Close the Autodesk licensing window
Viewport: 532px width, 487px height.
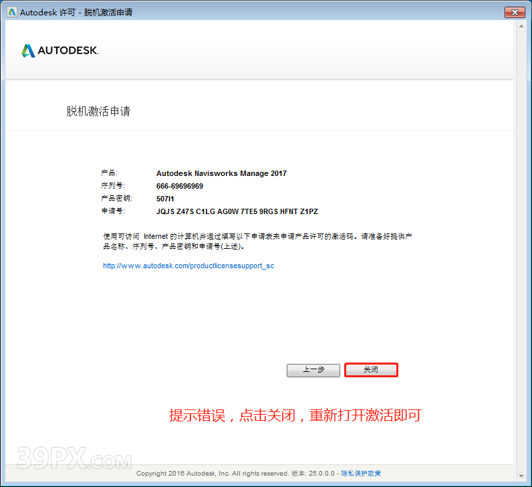[513, 12]
